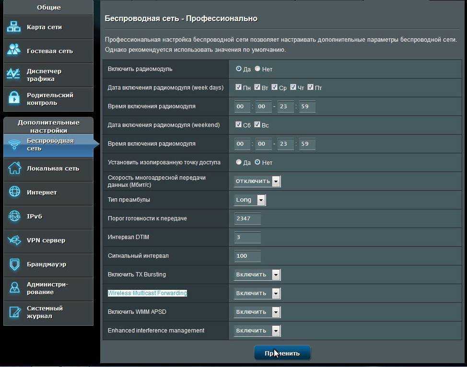Click the Беспроводная сеть Wi-Fi icon

pos(14,145)
